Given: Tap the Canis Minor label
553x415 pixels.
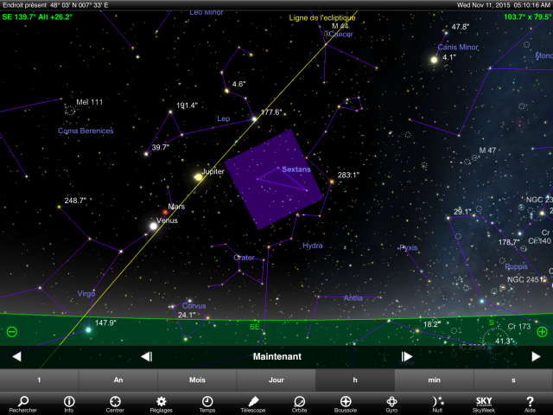Looking at the screenshot, I should tap(458, 47).
